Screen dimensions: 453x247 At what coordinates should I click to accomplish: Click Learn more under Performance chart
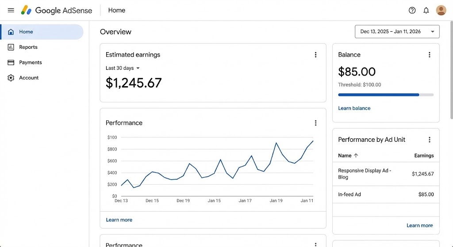click(x=119, y=220)
